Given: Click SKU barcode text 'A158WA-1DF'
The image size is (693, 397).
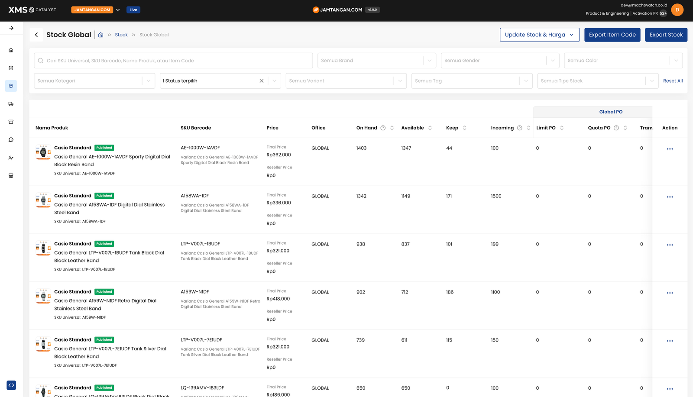Looking at the screenshot, I should 195,196.
